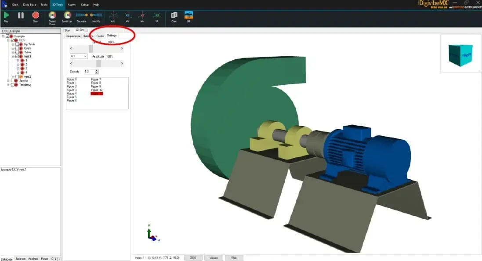Check the Tendency checkbox

(x=13, y=84)
